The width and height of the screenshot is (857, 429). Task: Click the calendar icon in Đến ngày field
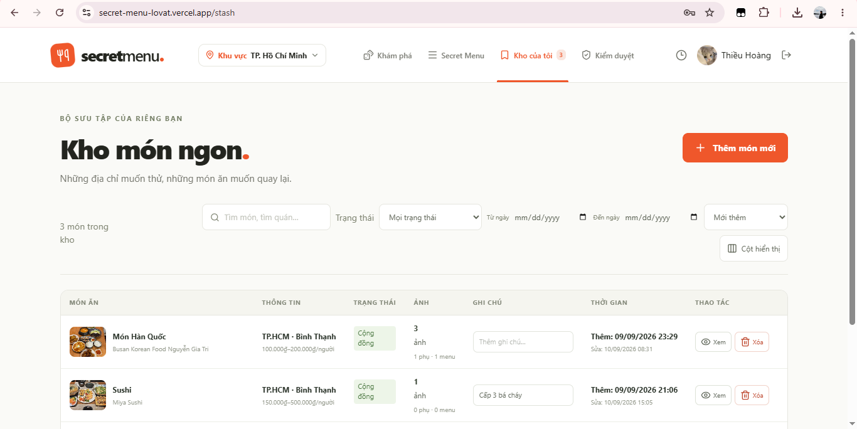tap(693, 217)
